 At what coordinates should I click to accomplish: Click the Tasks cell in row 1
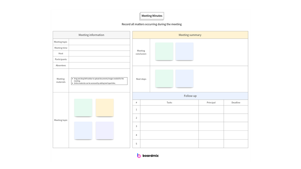tap(169, 109)
